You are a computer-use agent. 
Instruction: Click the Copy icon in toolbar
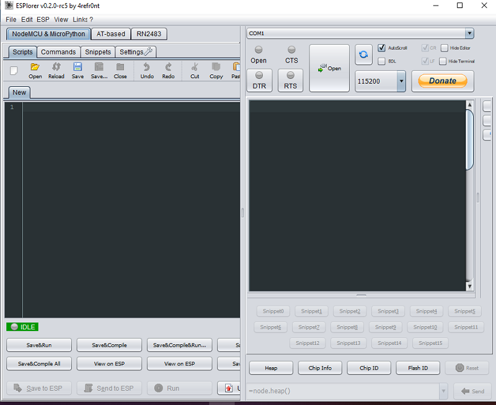216,68
